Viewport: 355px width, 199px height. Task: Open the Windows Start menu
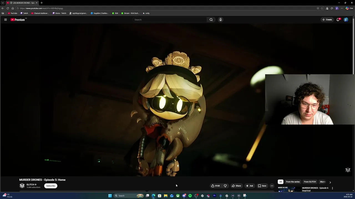click(x=110, y=196)
